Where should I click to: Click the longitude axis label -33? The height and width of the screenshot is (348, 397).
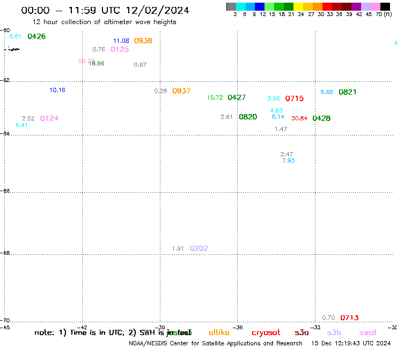[315, 328]
